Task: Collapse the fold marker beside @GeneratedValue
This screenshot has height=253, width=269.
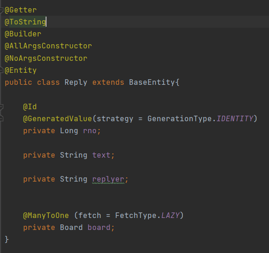Action: click(x=1, y=118)
